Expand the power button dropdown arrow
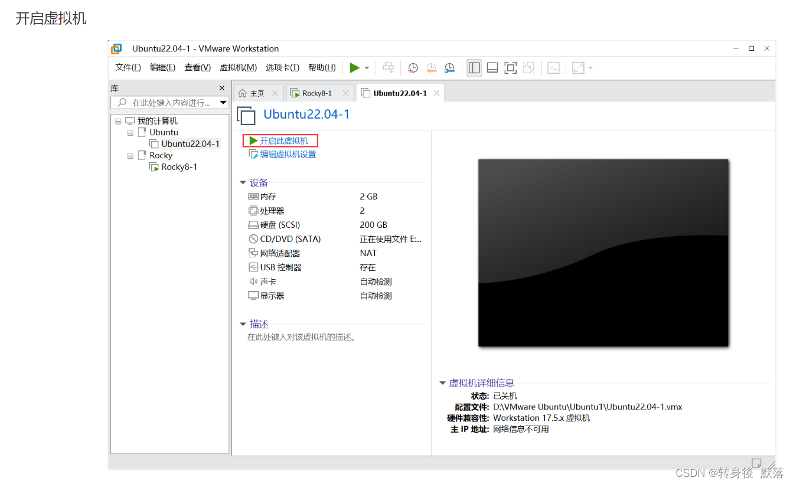The width and height of the screenshot is (793, 484). tap(367, 67)
